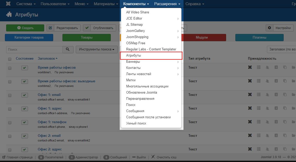Screen dimensions: 296x162
Task: Click the Опубликовать button
Action: point(99,28)
